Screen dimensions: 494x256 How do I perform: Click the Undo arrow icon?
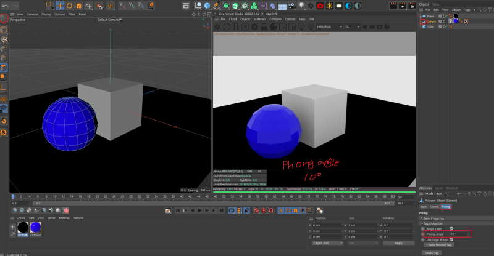[6, 6]
